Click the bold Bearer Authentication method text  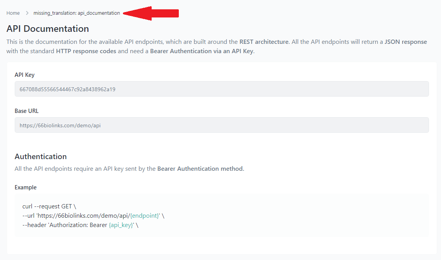201,169
